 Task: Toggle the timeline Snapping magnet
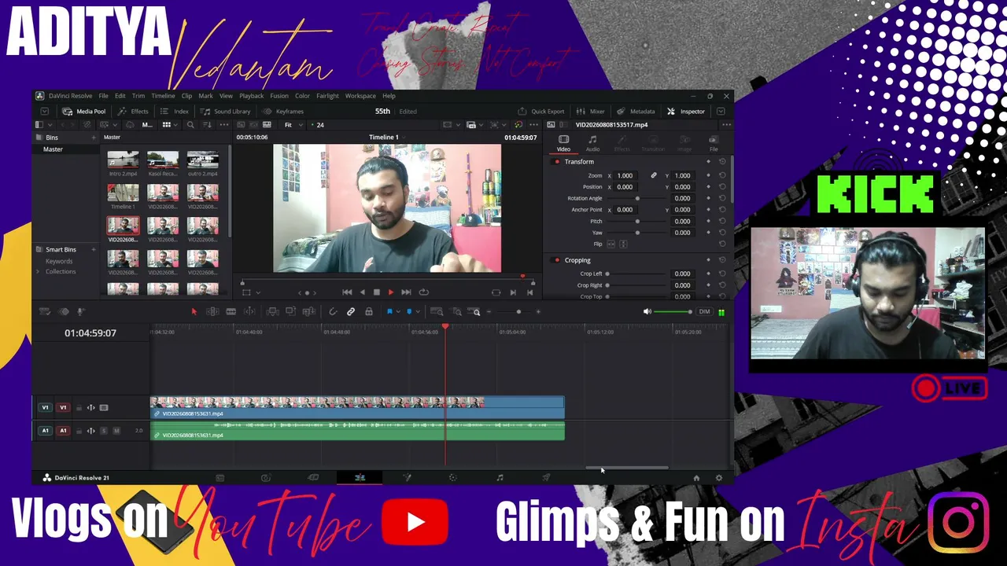pyautogui.click(x=333, y=312)
